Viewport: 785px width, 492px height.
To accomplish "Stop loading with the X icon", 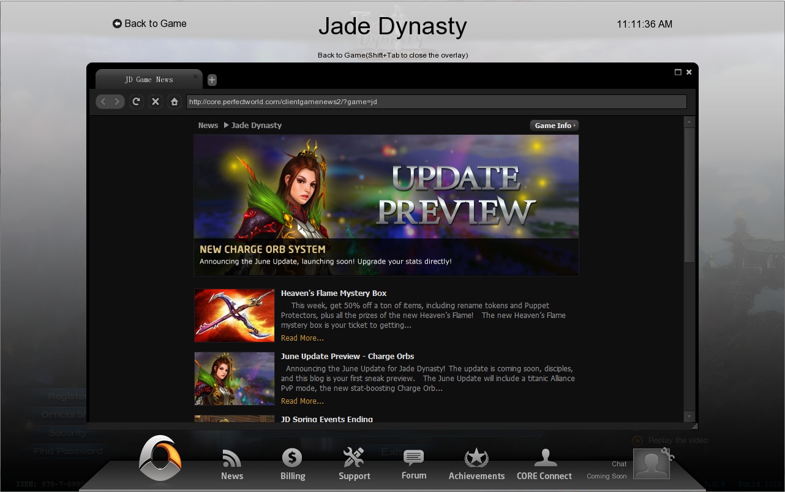I will pos(156,102).
